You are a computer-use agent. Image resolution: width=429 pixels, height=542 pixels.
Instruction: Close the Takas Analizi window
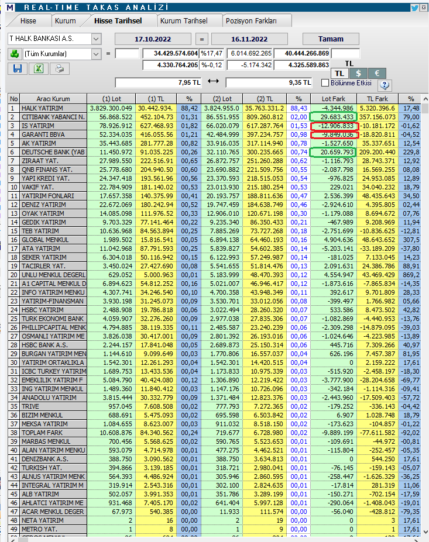click(423, 7)
